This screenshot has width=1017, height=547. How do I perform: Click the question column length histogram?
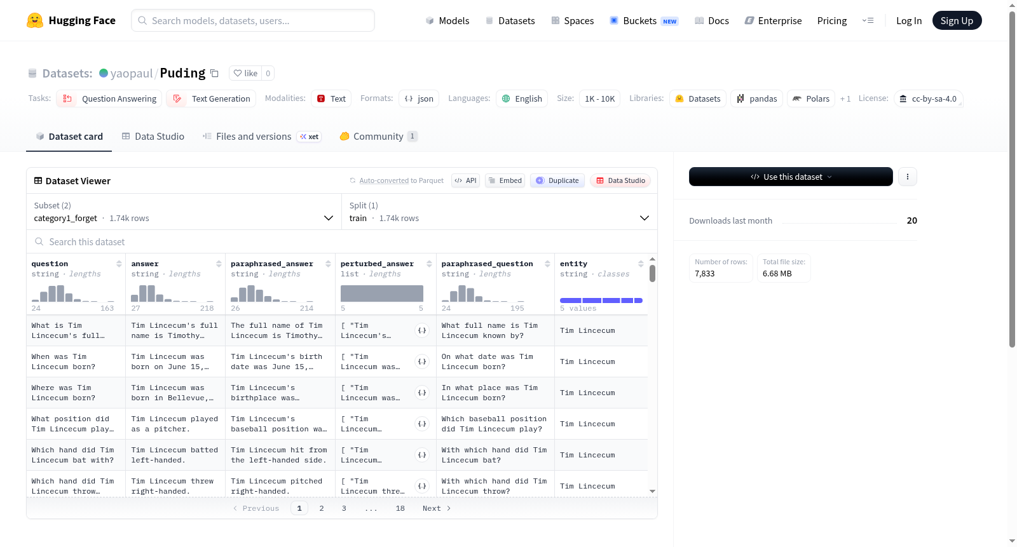click(73, 293)
